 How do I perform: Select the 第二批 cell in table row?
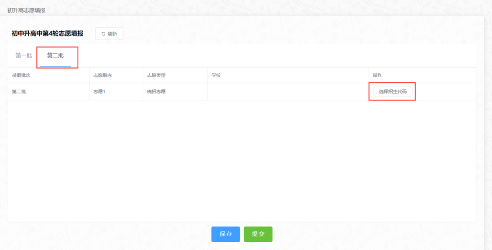coord(19,92)
